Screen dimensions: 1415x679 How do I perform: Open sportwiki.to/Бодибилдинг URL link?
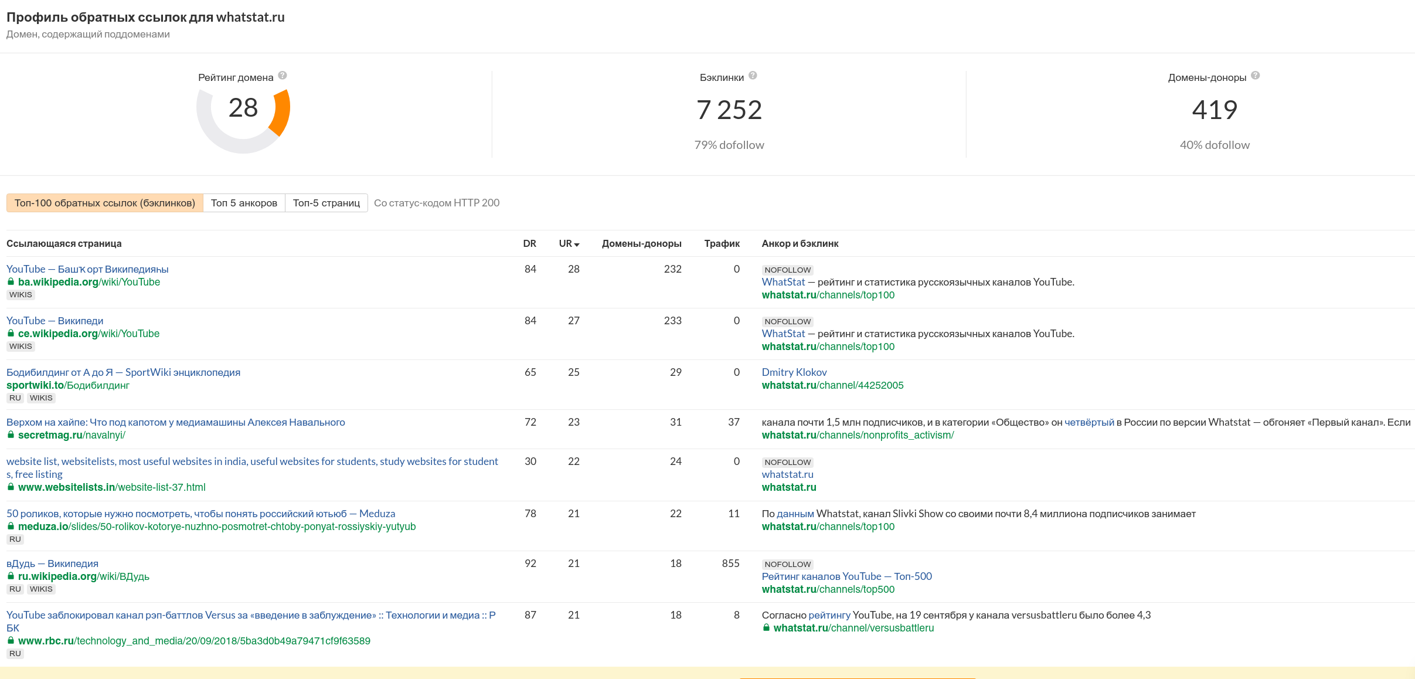pyautogui.click(x=68, y=385)
